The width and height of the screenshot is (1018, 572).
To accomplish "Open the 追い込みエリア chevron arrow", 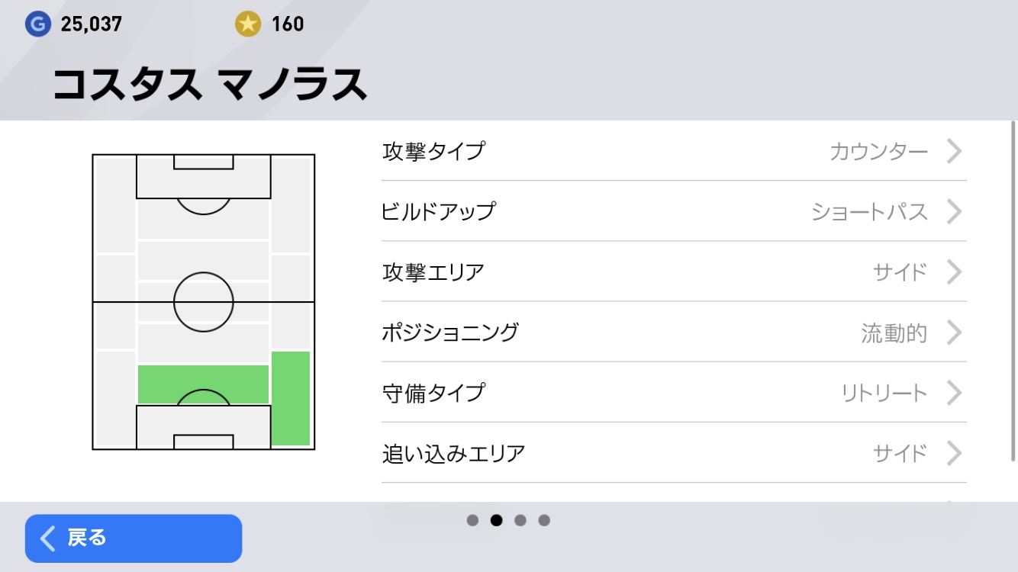I will (954, 453).
